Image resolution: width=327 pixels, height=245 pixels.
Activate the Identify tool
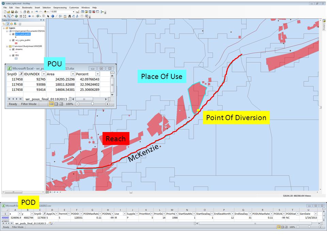pos(53,16)
